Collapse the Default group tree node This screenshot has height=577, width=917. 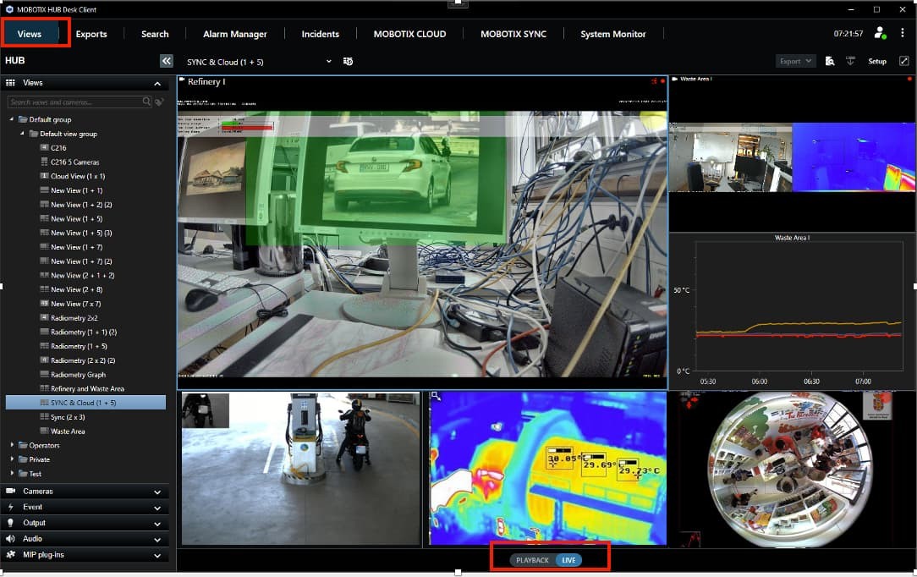tap(11, 119)
